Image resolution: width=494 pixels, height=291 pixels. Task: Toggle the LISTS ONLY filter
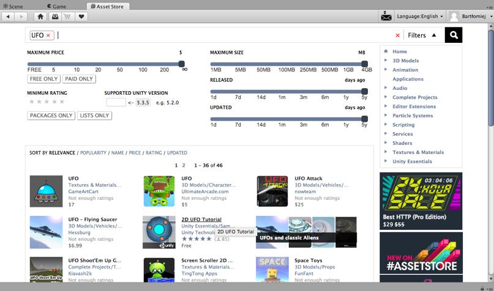[94, 116]
